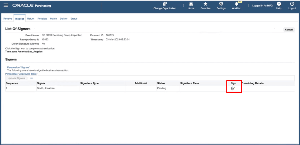
Task: Click the Update Signers button
Action: click(17, 78)
